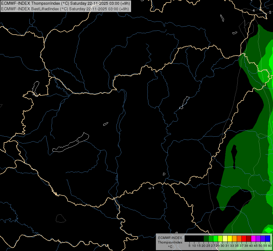Screen dimensions: 273x251
Task: Pick the lime 29–30 legend swatch
Action: click(x=220, y=238)
